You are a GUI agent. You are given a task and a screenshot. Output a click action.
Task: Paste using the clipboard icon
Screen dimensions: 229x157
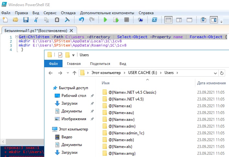(57, 20)
